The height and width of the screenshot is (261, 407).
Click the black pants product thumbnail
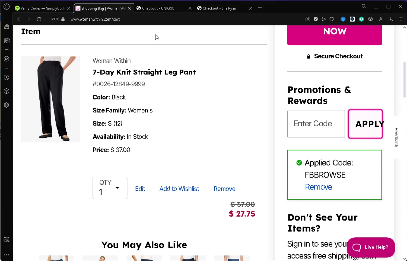(51, 99)
